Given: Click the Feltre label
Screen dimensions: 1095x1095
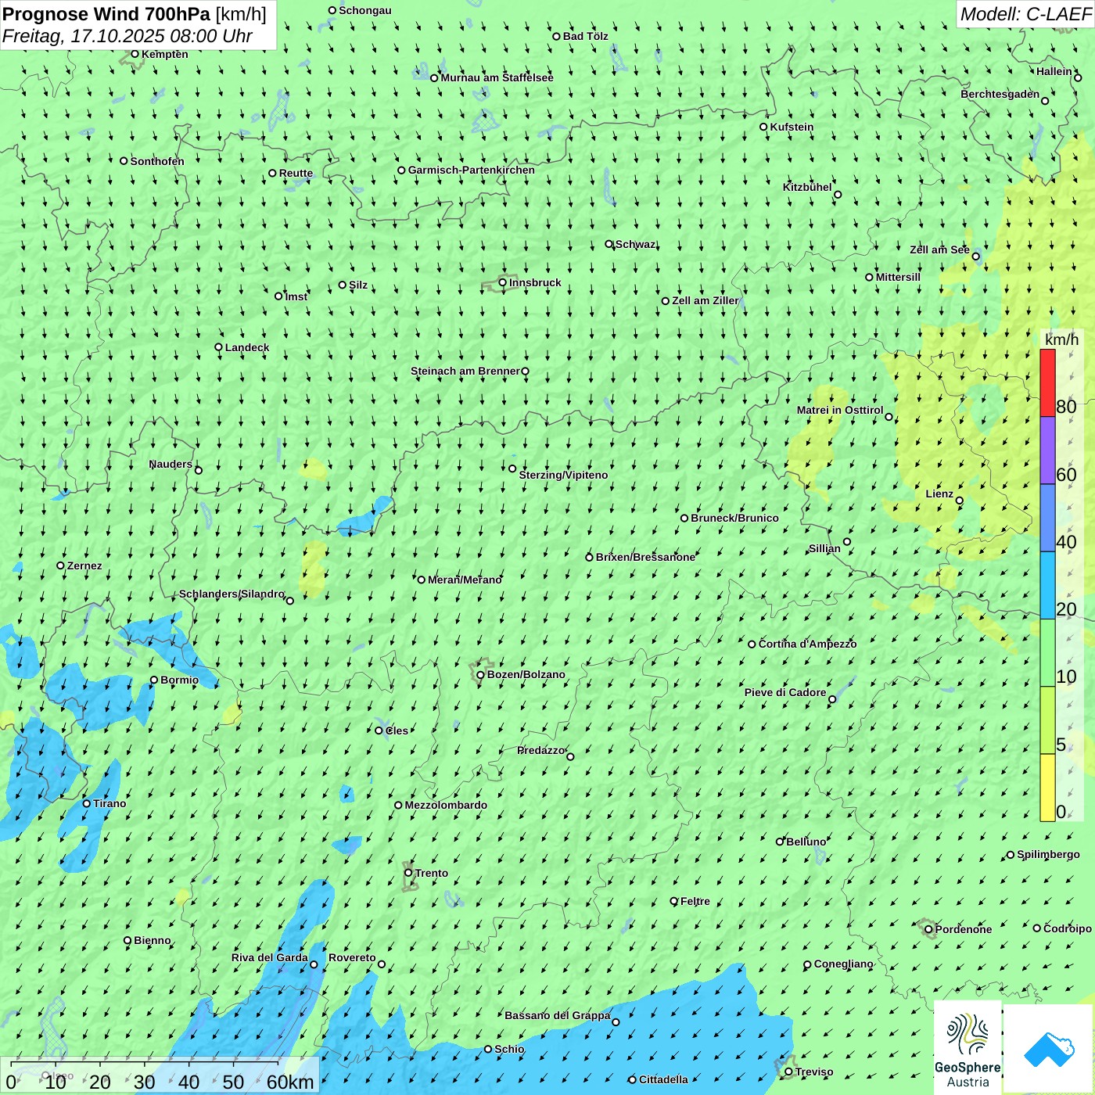Looking at the screenshot, I should tap(695, 901).
